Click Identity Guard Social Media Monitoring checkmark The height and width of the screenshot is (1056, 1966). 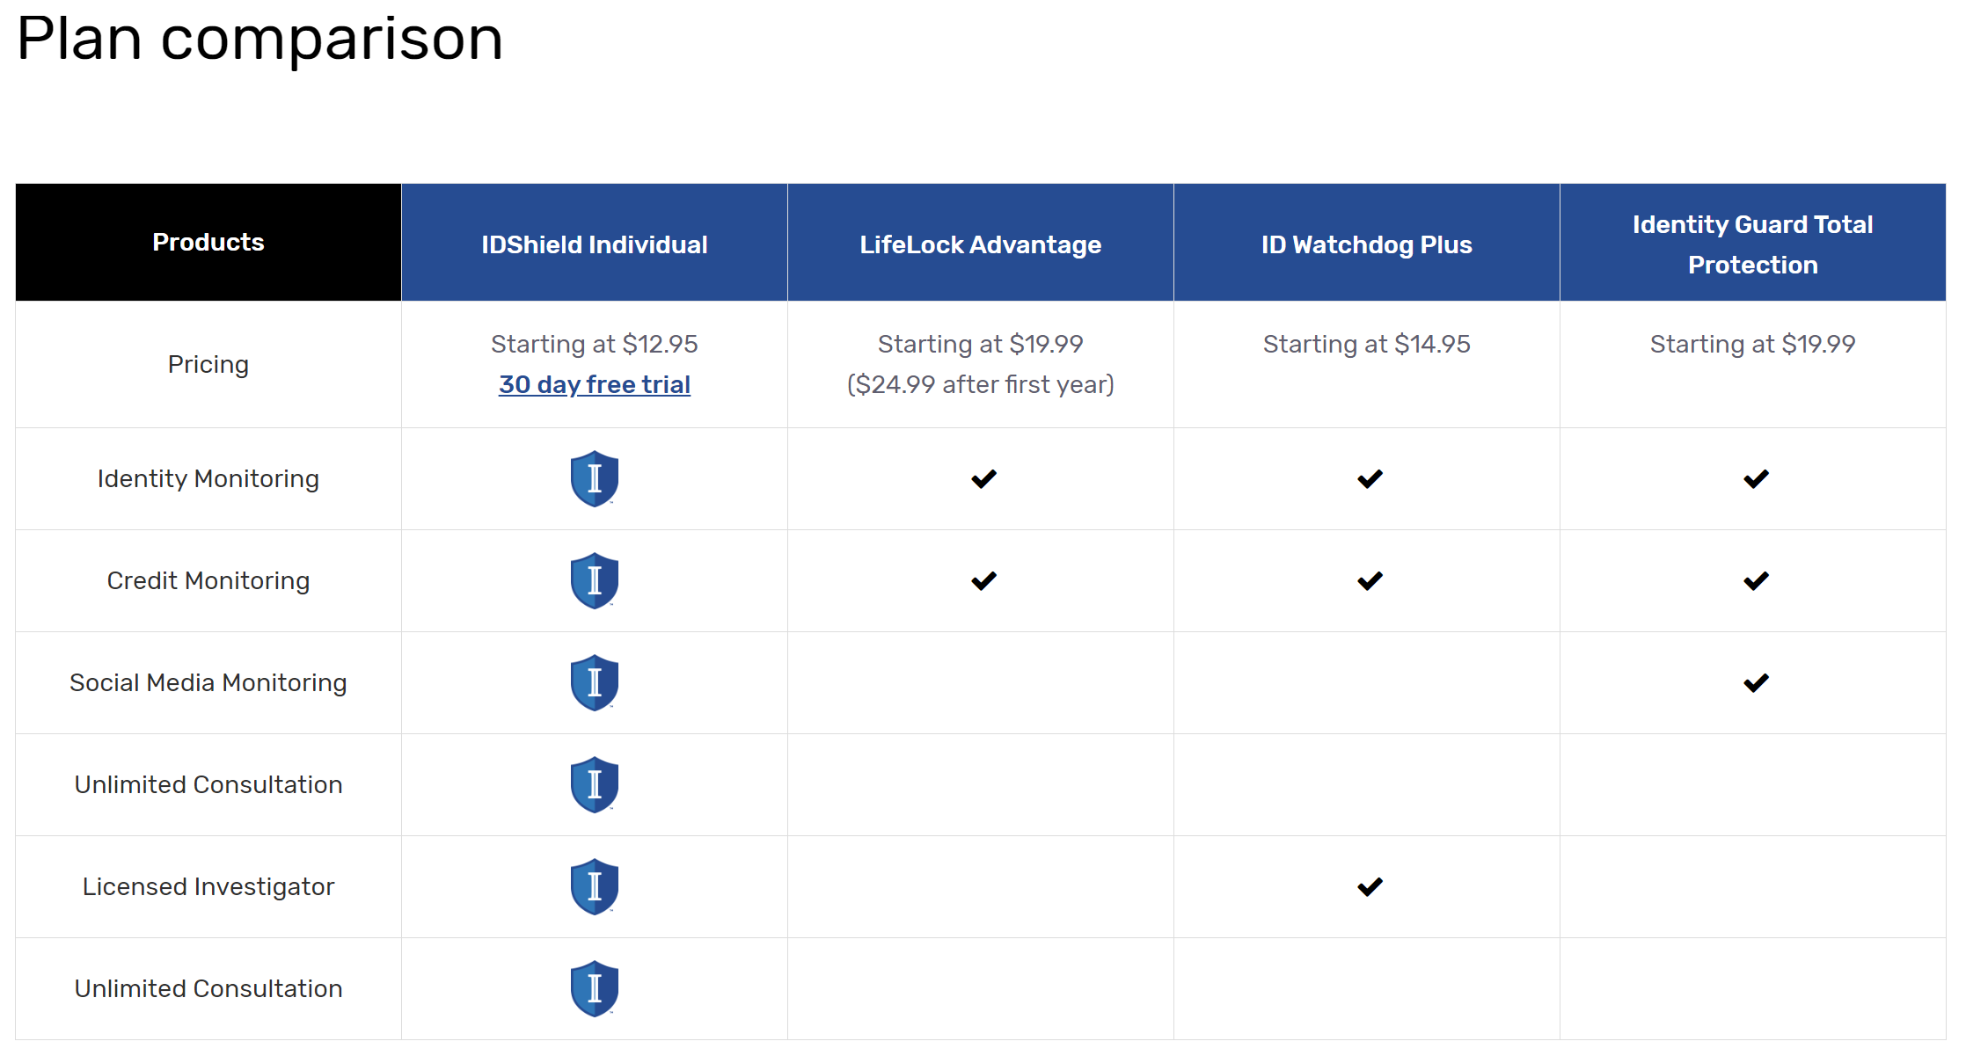tap(1756, 683)
